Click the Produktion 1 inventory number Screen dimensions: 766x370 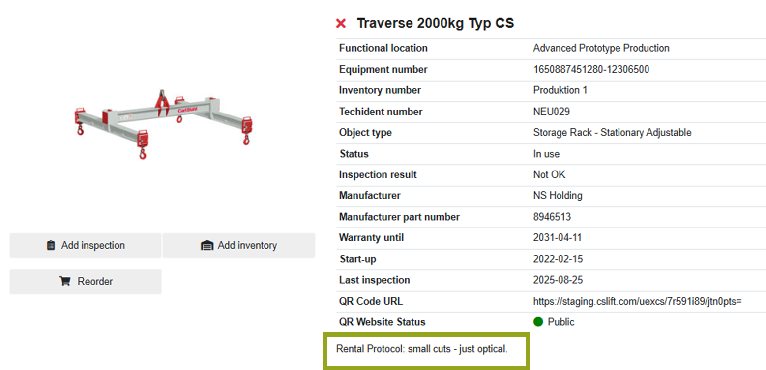[560, 90]
